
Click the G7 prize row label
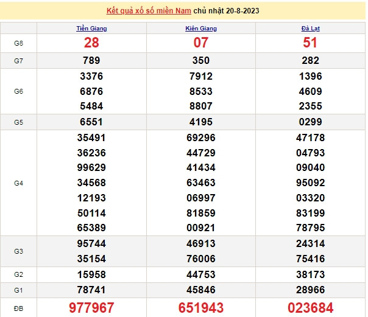[x=18, y=61]
